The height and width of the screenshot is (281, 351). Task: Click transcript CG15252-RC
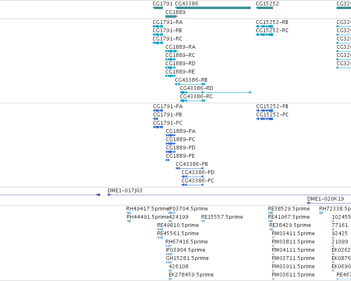pyautogui.click(x=272, y=31)
